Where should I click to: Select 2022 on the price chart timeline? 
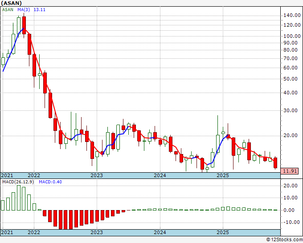[33, 175]
